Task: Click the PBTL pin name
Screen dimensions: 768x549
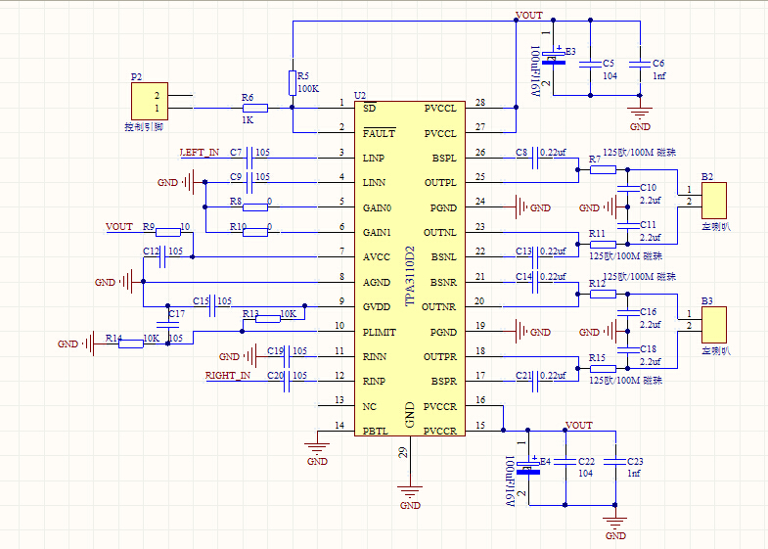Action: 375,432
